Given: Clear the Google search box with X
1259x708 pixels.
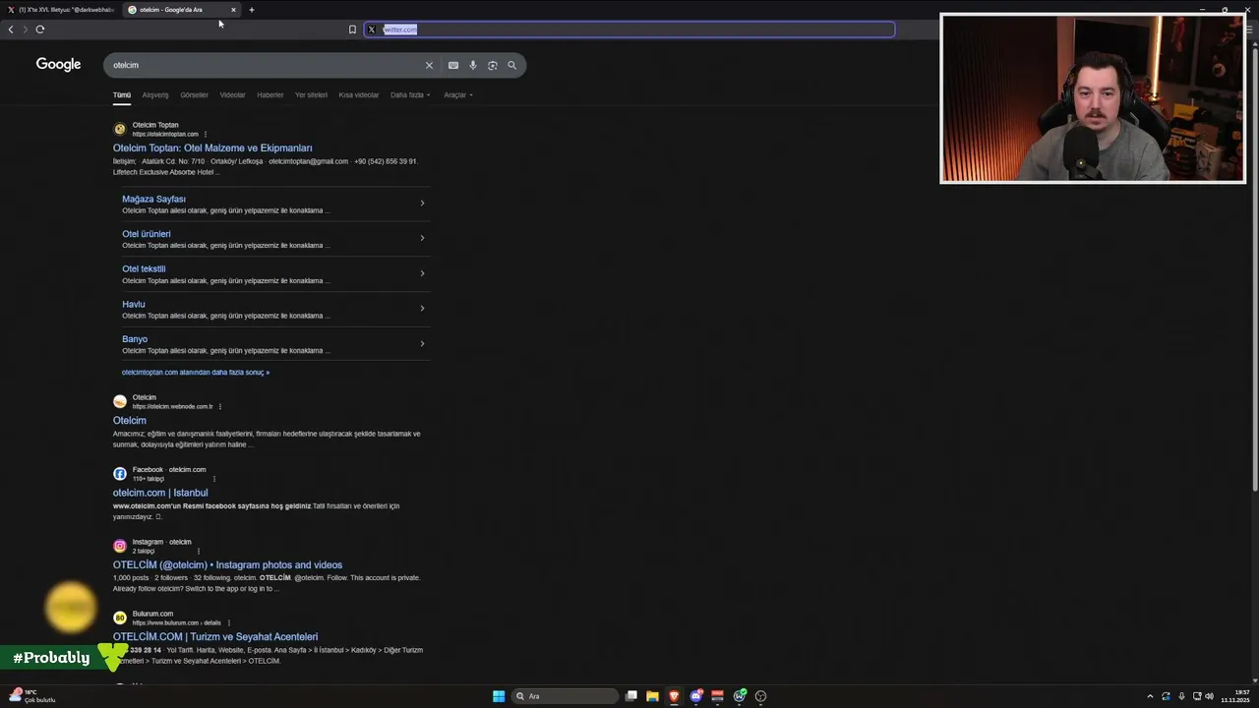Looking at the screenshot, I should click(x=429, y=65).
